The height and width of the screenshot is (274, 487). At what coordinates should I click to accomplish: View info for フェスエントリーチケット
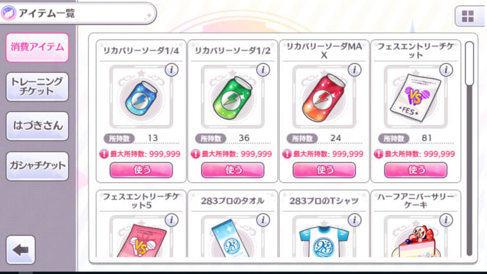tap(446, 70)
